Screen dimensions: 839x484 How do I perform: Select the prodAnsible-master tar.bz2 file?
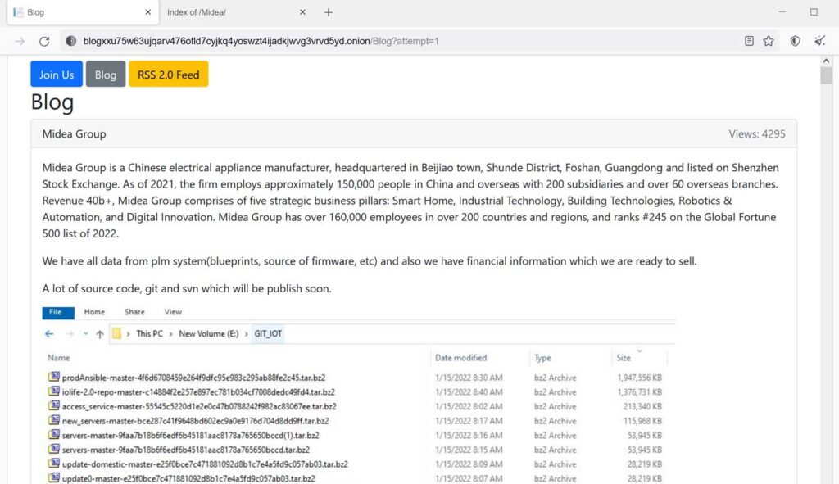point(193,378)
